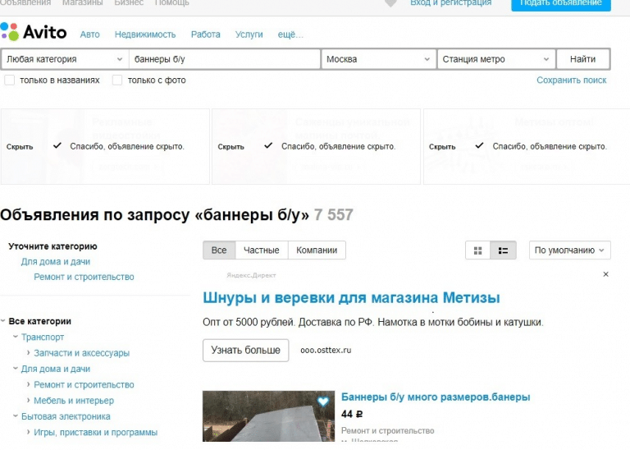This screenshot has width=630, height=450.
Task: Switch to list view of listings
Action: [503, 250]
